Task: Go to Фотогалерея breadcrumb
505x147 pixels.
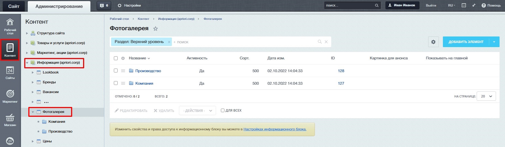Action: (x=213, y=19)
